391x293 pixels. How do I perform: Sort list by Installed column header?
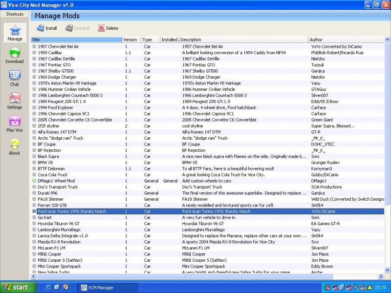[170, 40]
